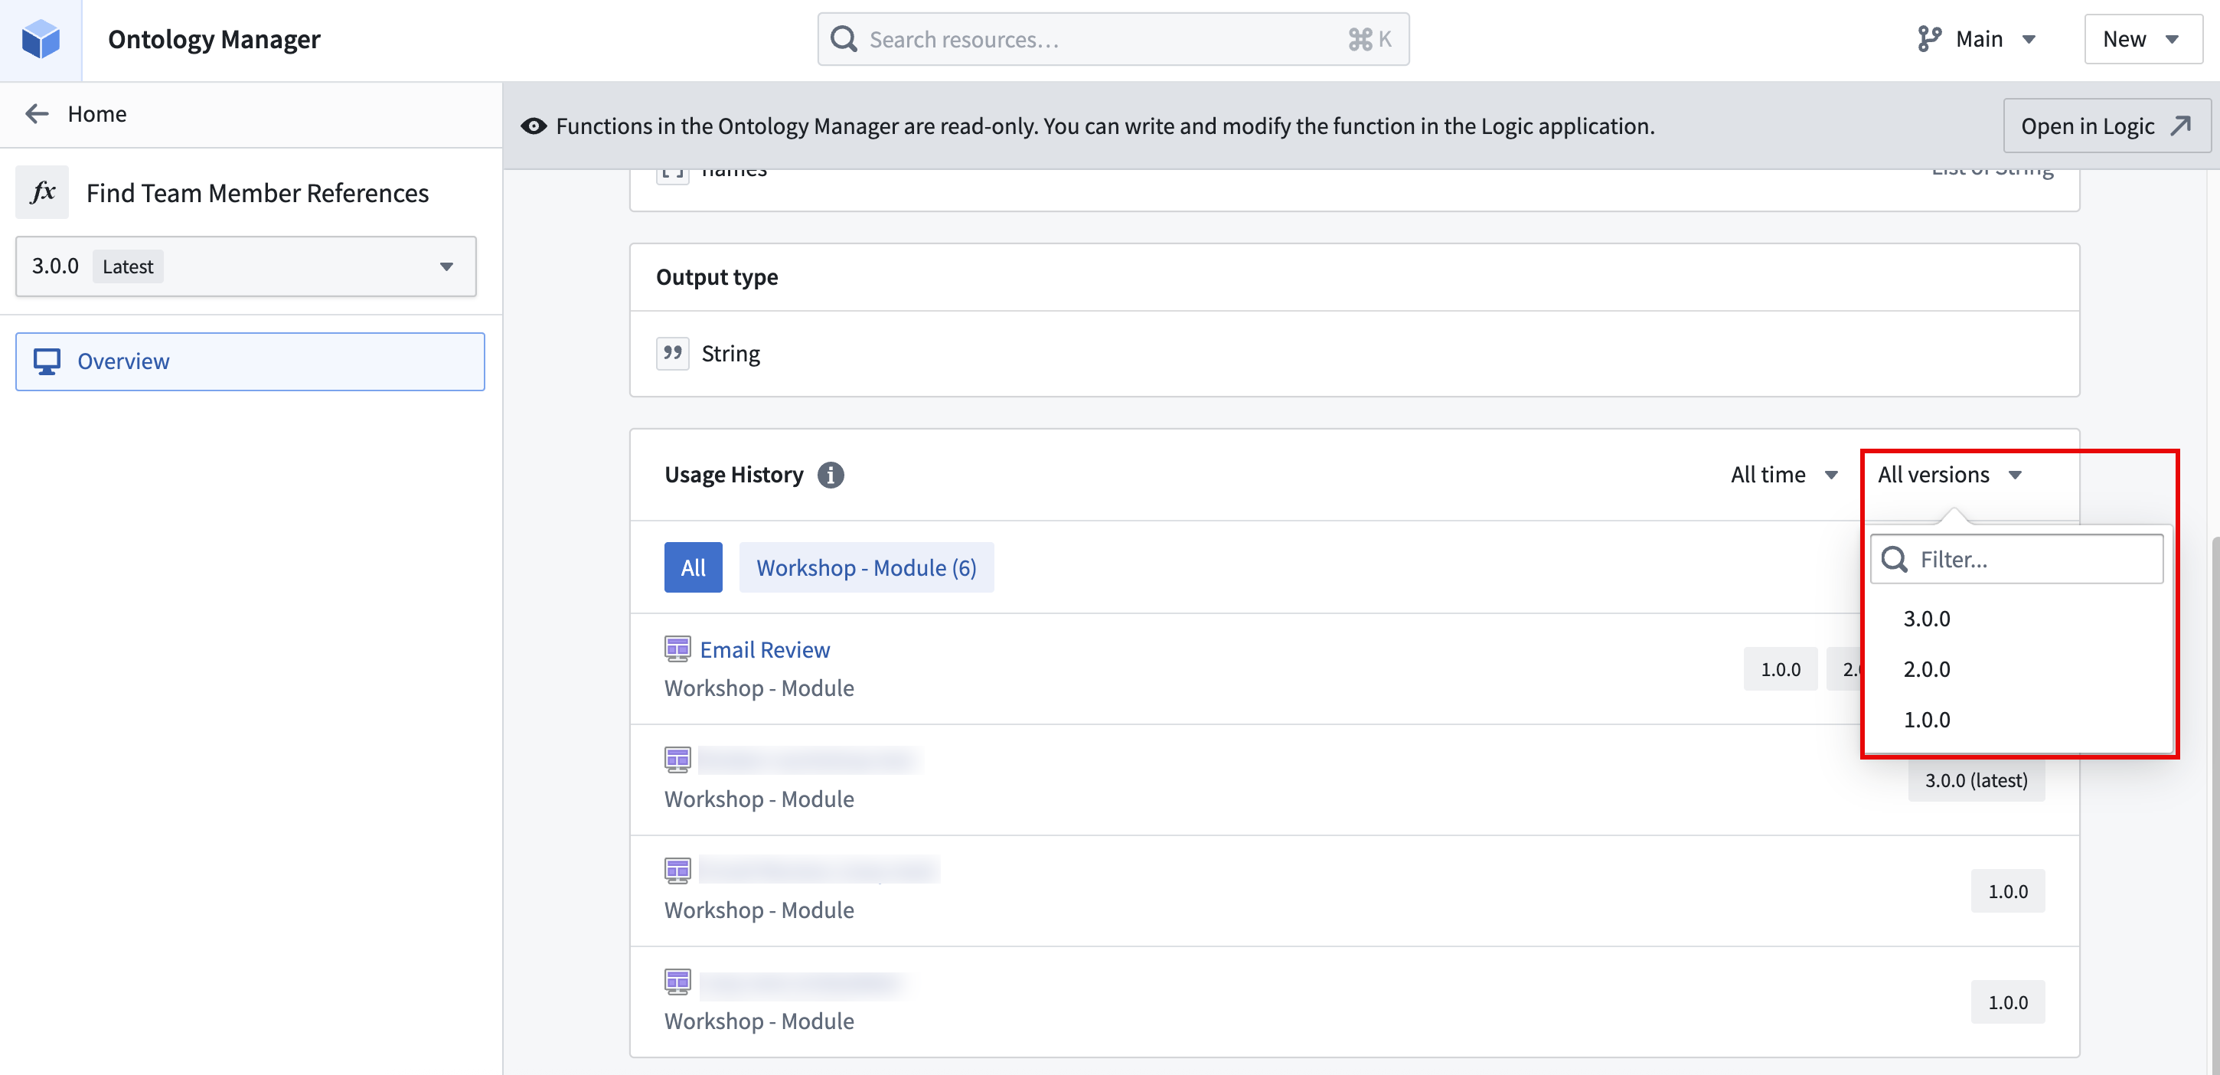Open the version dropdown showing 3.0.0 Latest
Image resolution: width=2220 pixels, height=1075 pixels.
[x=246, y=266]
